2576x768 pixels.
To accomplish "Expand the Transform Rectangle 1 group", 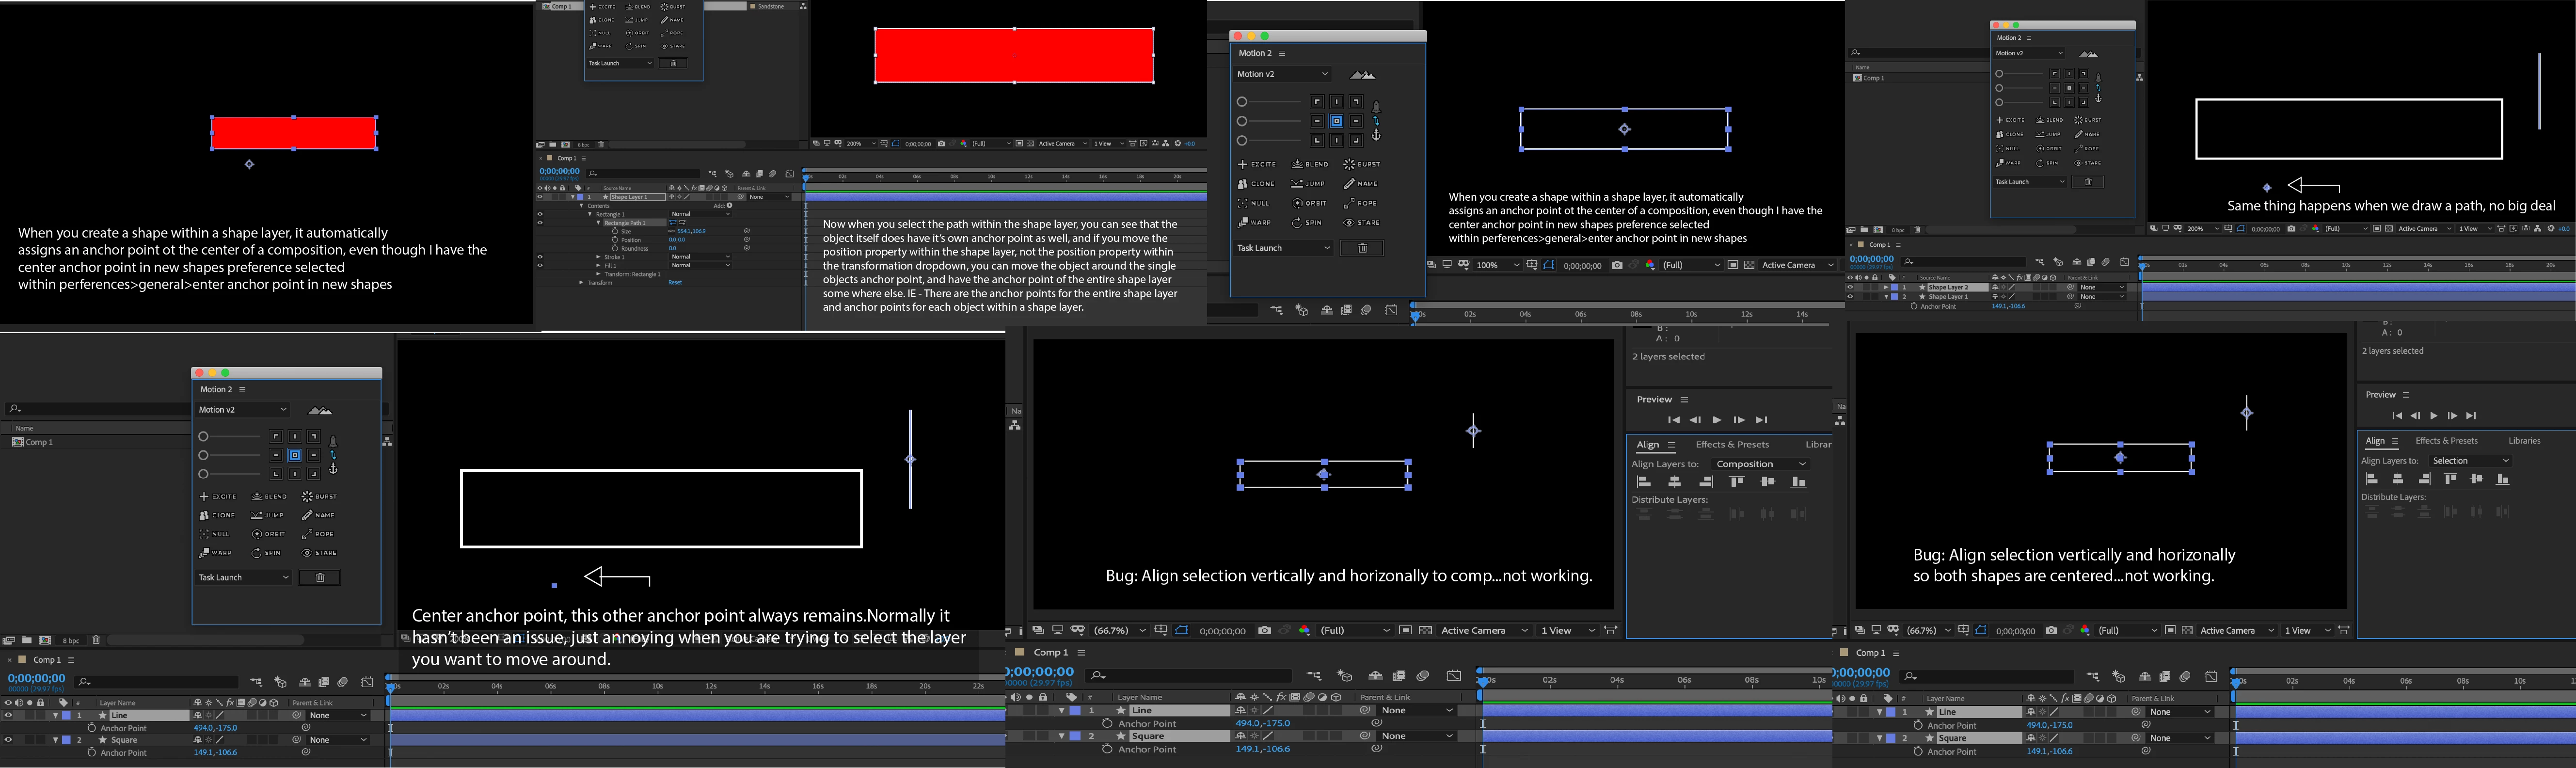I will coord(598,274).
